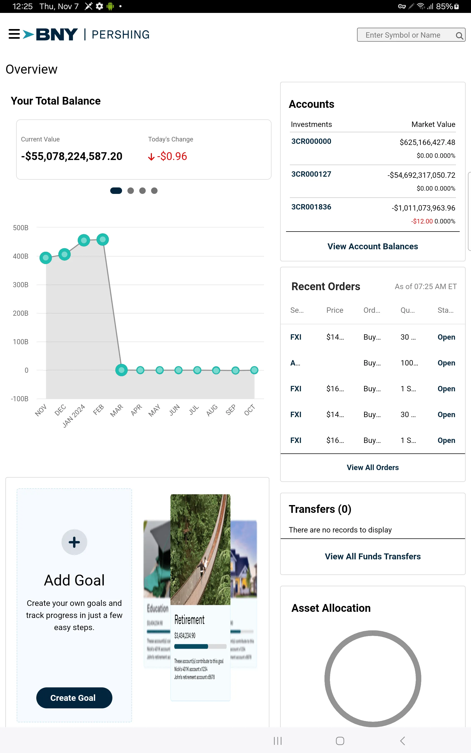Click the NOV data point on chart
Image resolution: width=471 pixels, height=753 pixels.
click(x=46, y=258)
